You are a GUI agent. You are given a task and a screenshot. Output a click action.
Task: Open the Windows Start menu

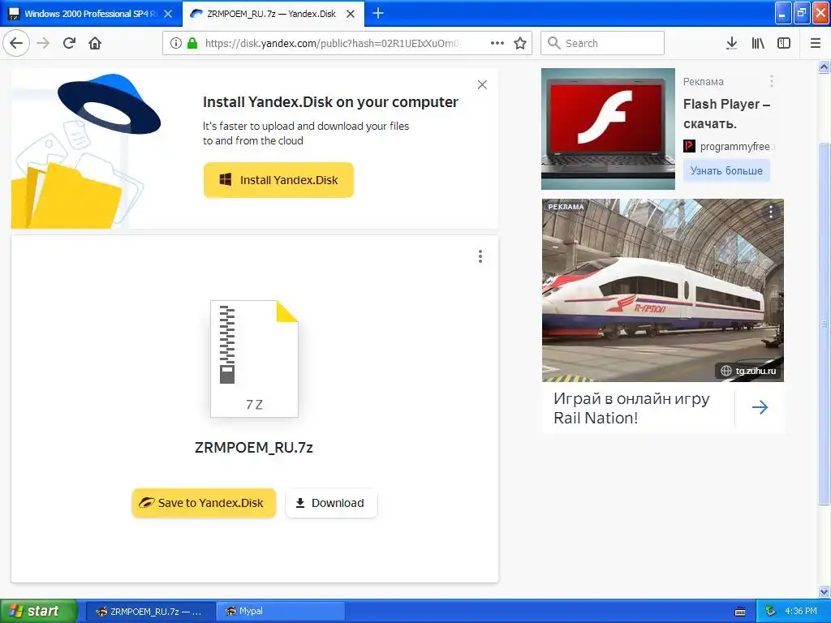click(x=38, y=611)
